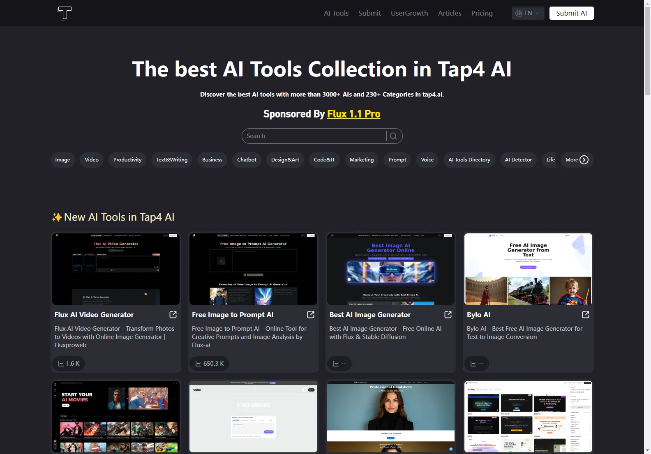Open external link for Free Image to Prompt AI
651x454 pixels.
pyautogui.click(x=311, y=315)
